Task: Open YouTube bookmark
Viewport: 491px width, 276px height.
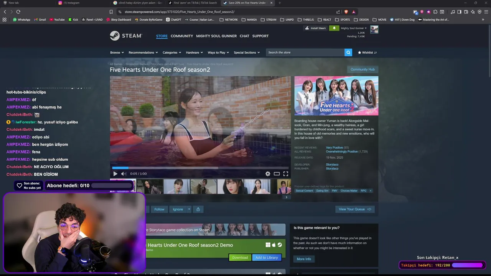Action: pos(57,20)
